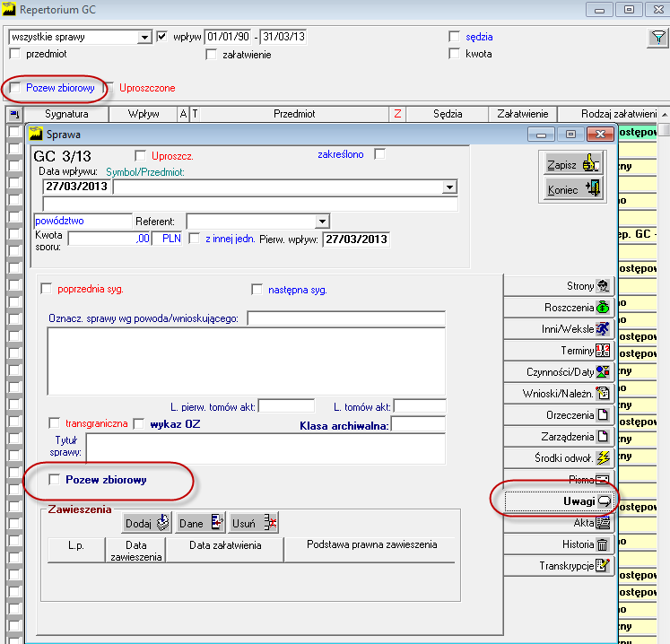The height and width of the screenshot is (644, 670).
Task: Apply filter funnel in Repertorium GC
Action: point(658,38)
